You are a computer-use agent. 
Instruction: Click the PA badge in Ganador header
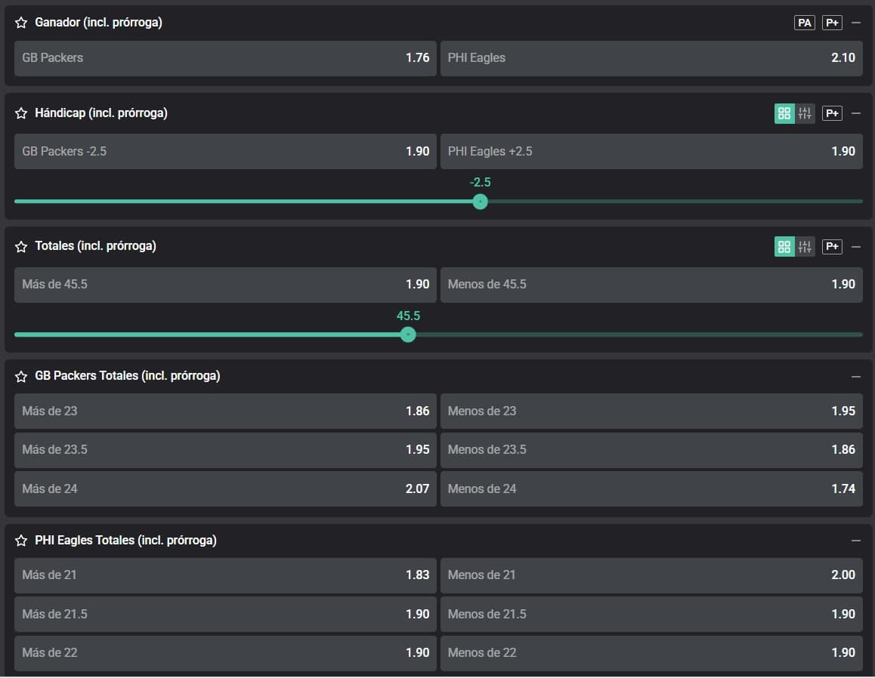805,23
